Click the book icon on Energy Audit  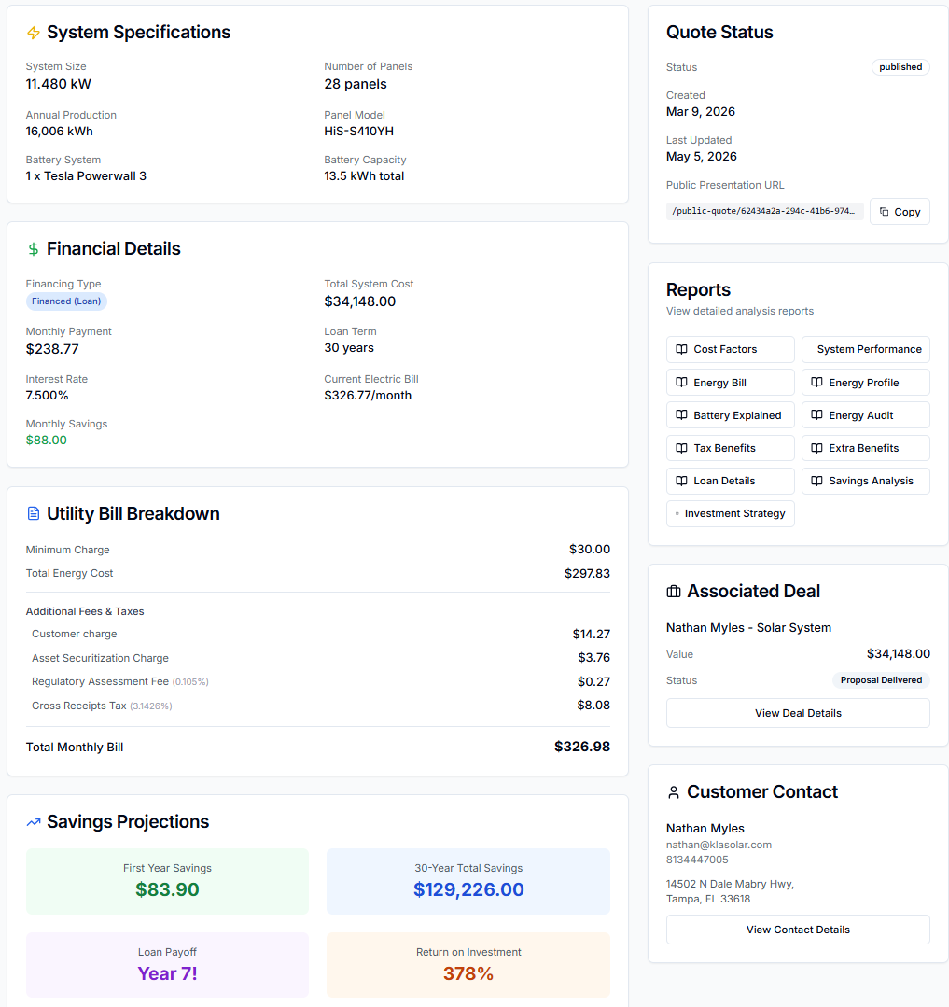pos(816,415)
